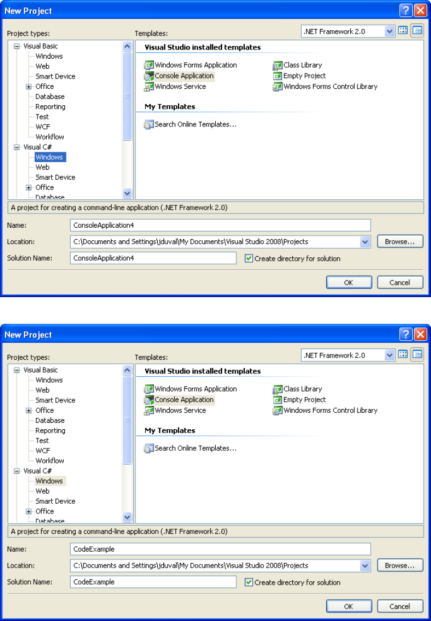The height and width of the screenshot is (621, 431).
Task: Click the Name field containing ConsoleApplication4
Action: click(220, 225)
